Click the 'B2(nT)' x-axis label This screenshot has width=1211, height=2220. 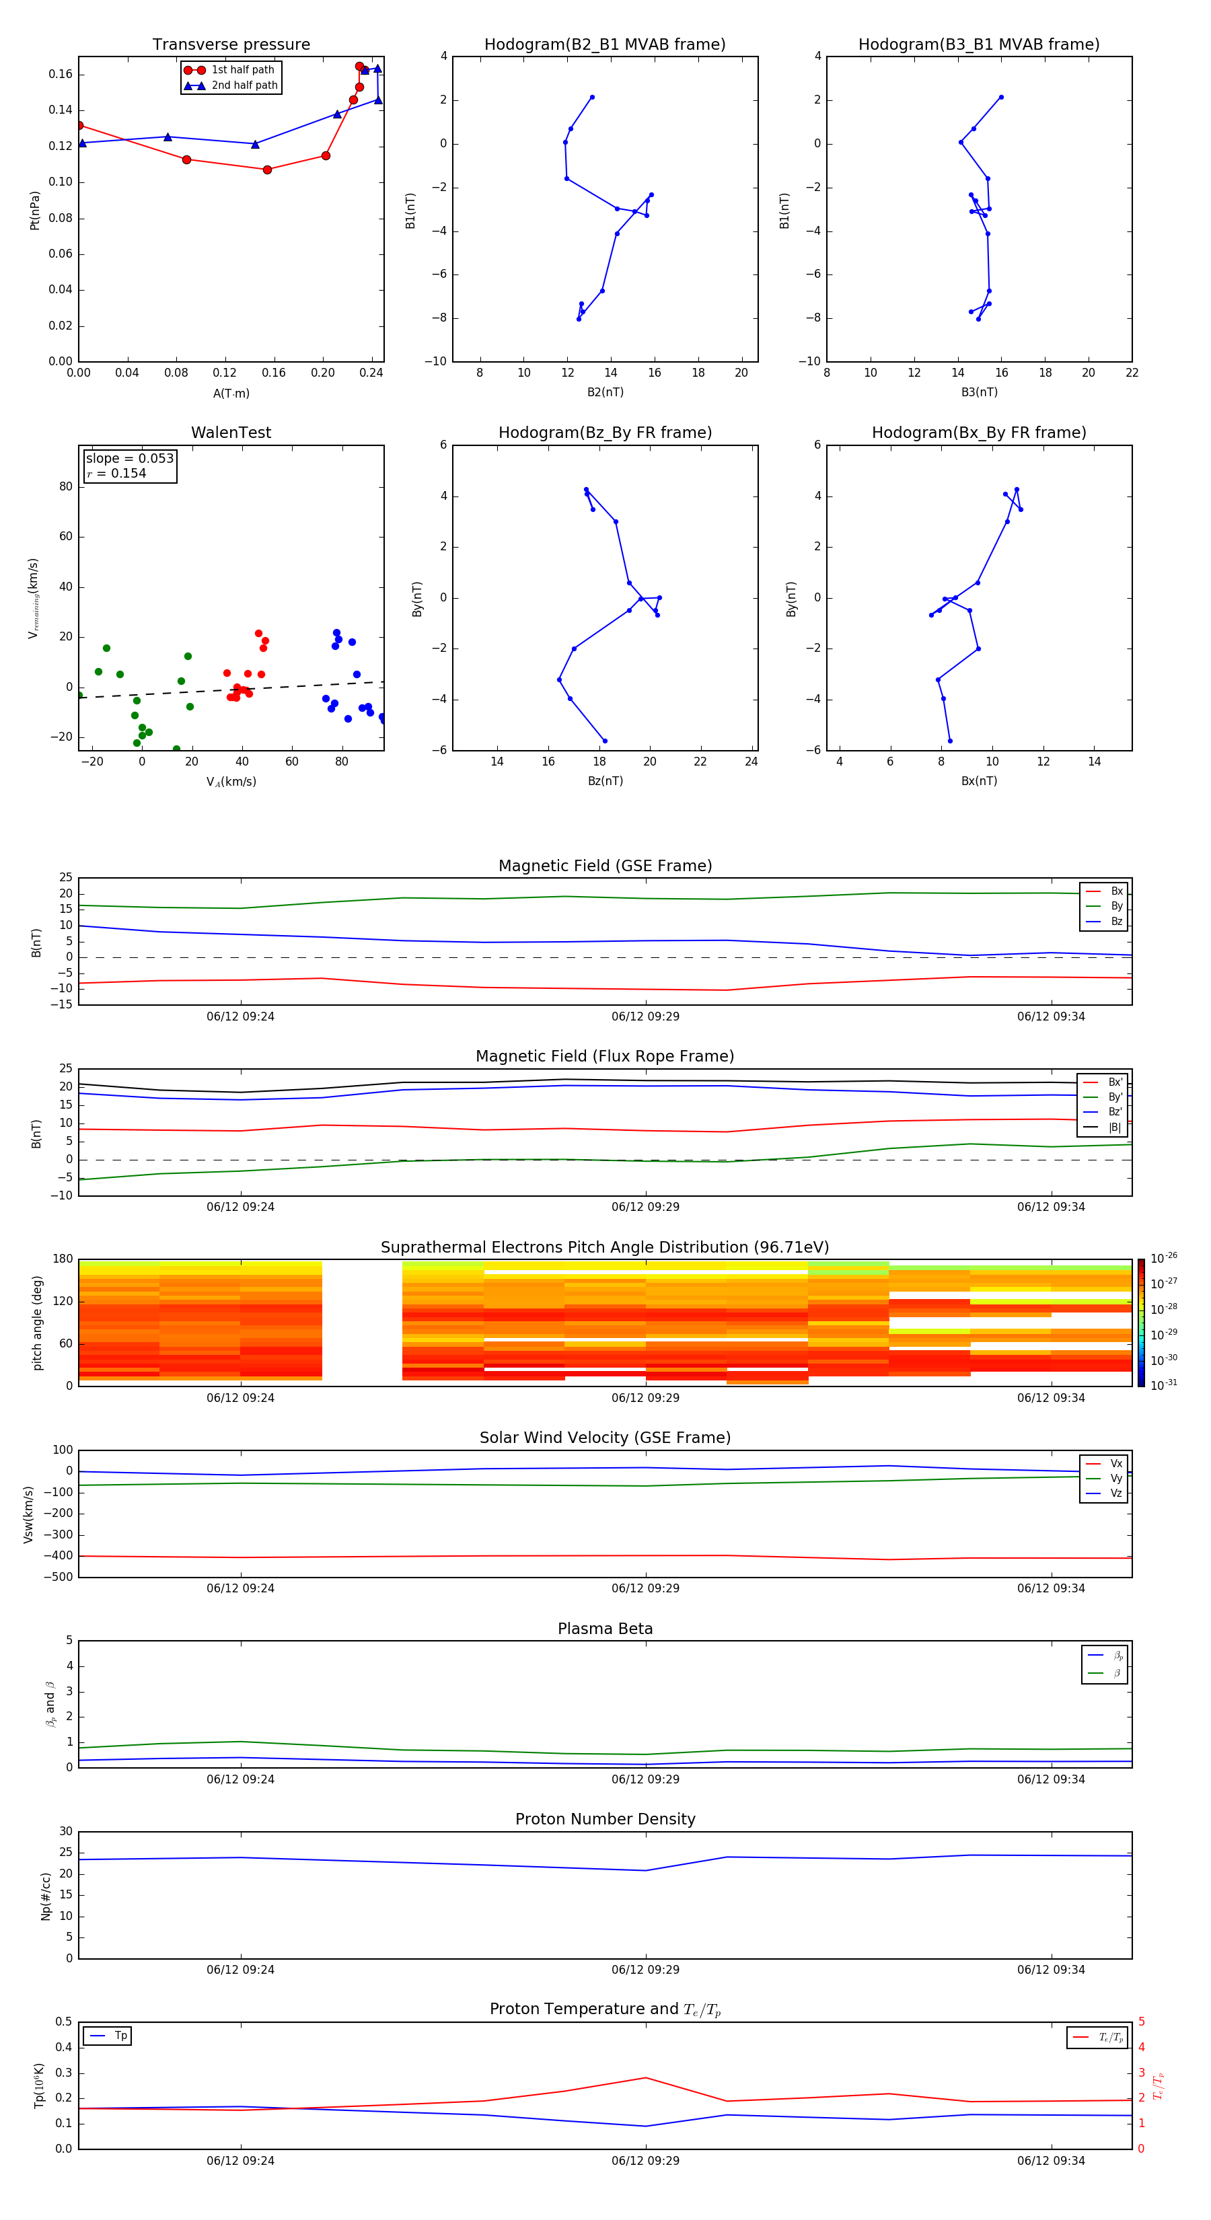pos(605,392)
